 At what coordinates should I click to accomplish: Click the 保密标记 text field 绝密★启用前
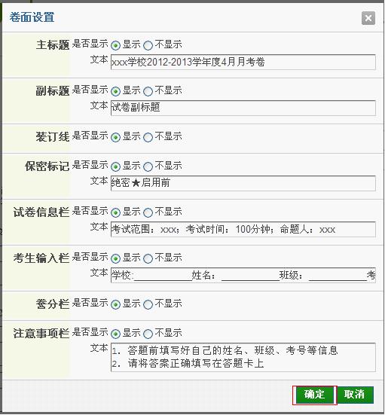(x=243, y=183)
